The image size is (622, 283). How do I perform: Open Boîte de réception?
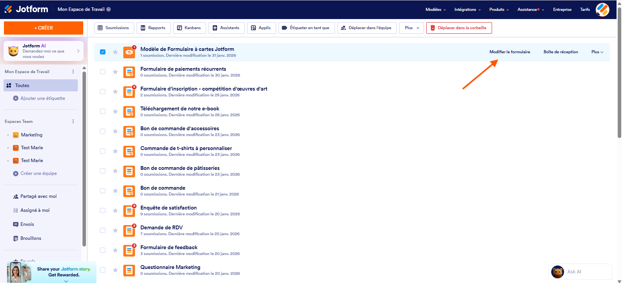pos(561,52)
